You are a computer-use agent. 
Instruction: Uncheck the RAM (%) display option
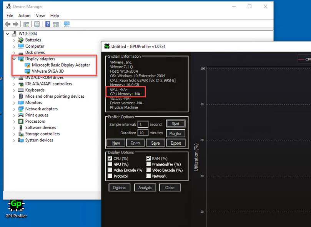pos(148,159)
